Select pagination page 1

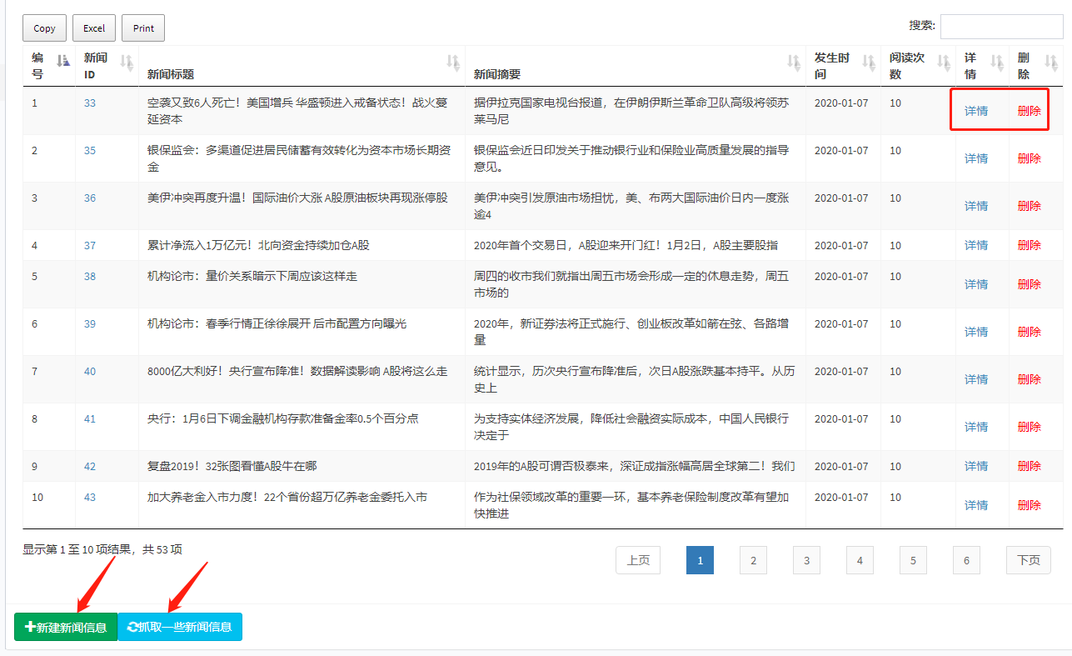point(700,560)
